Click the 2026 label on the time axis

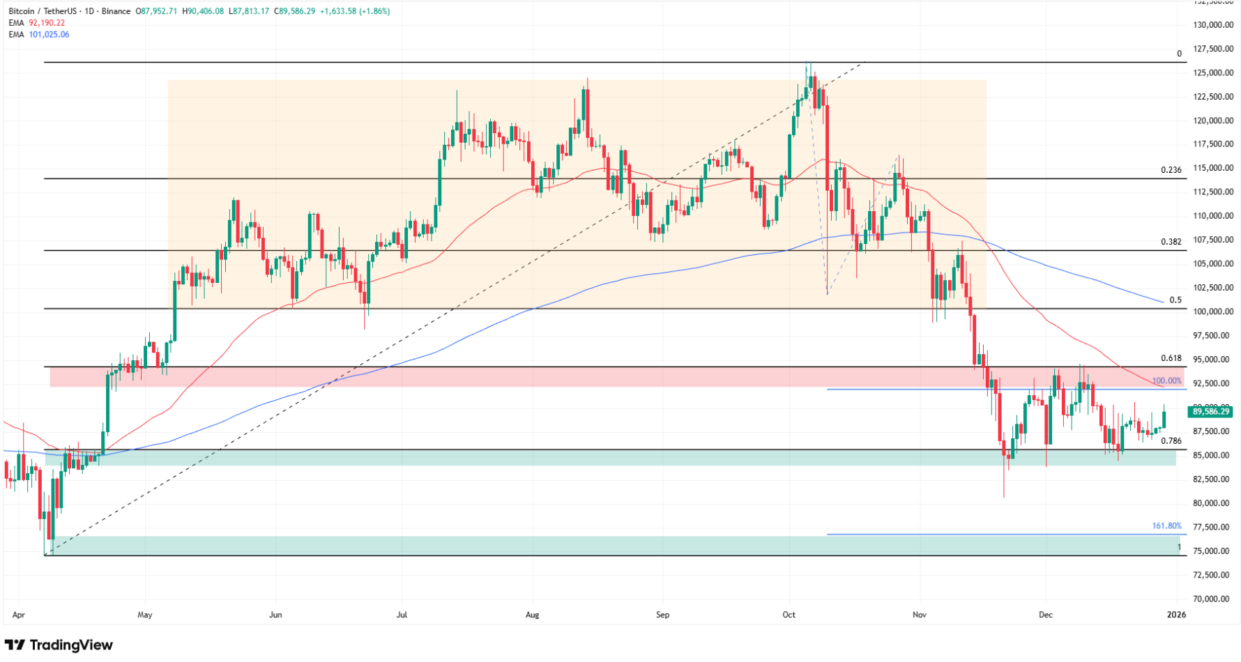click(x=1177, y=615)
